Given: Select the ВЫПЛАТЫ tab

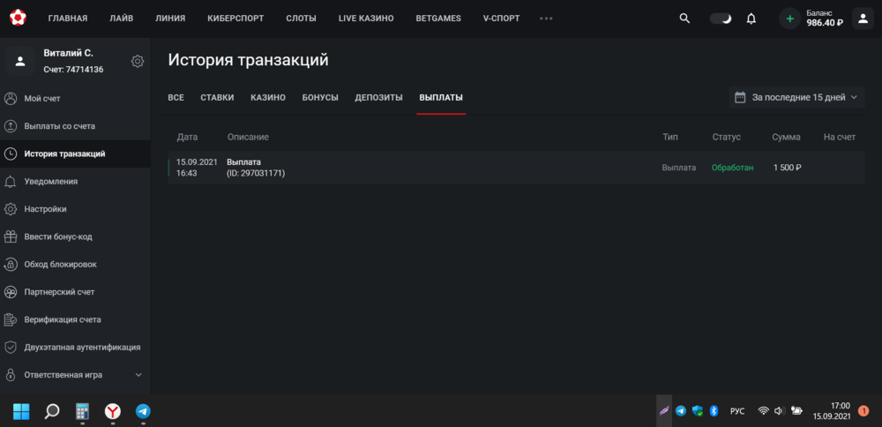Looking at the screenshot, I should (x=441, y=97).
